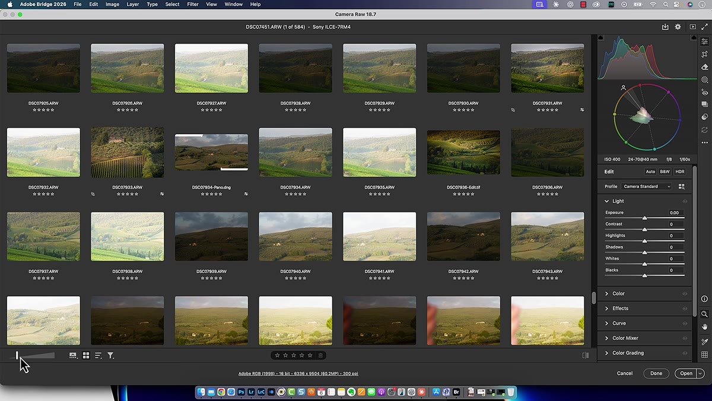Select the Crop and rotate tool
The height and width of the screenshot is (401, 712).
click(705, 54)
